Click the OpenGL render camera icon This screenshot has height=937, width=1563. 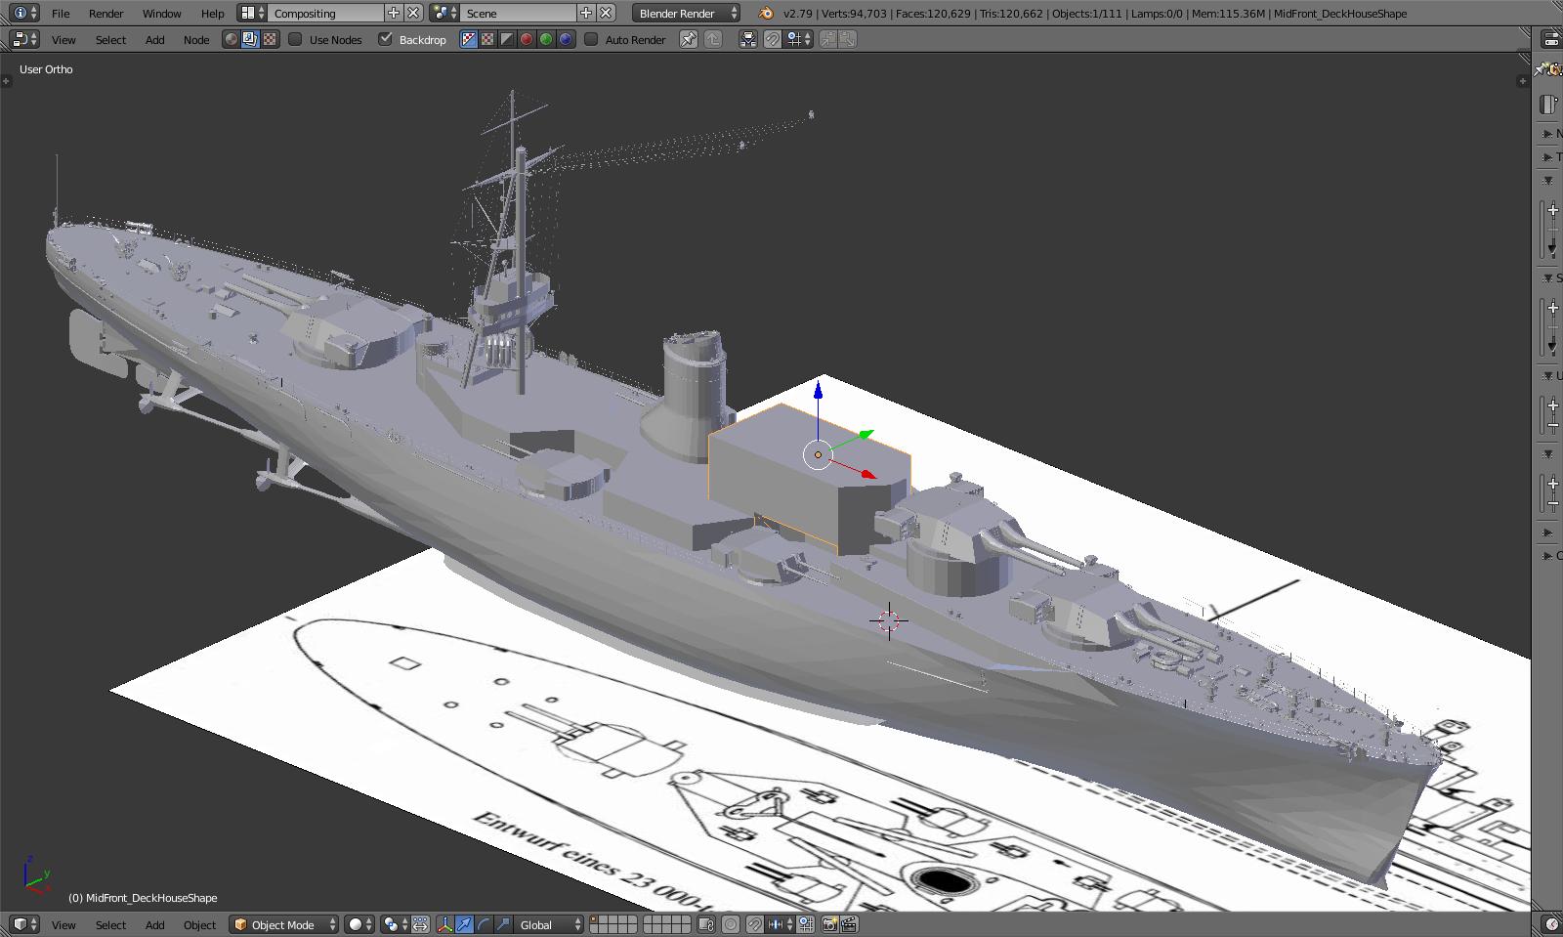coord(829,924)
